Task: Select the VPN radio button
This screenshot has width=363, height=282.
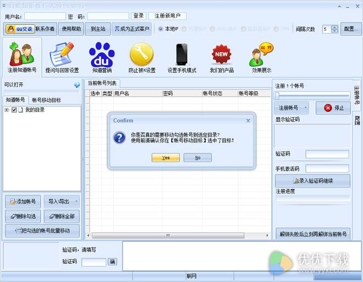Action: [276, 29]
